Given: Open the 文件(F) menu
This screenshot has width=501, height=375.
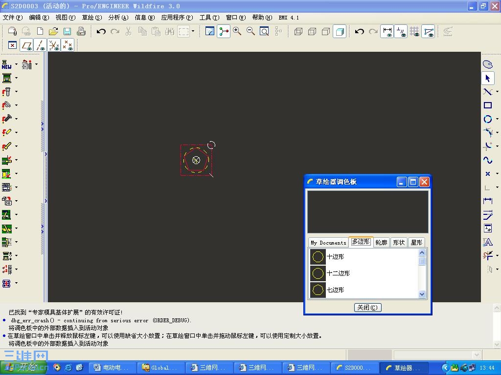Looking at the screenshot, I should (x=13, y=18).
